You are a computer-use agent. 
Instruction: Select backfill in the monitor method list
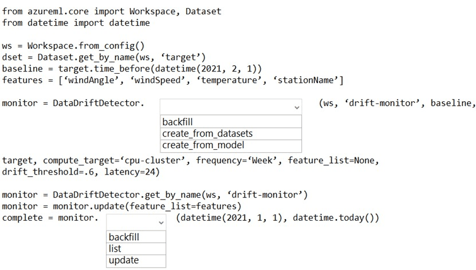pyautogui.click(x=136, y=237)
